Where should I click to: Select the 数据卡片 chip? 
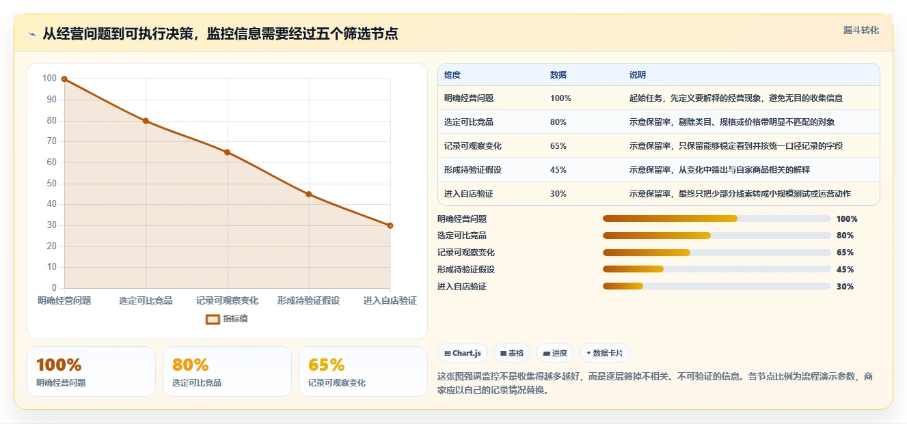(x=604, y=353)
